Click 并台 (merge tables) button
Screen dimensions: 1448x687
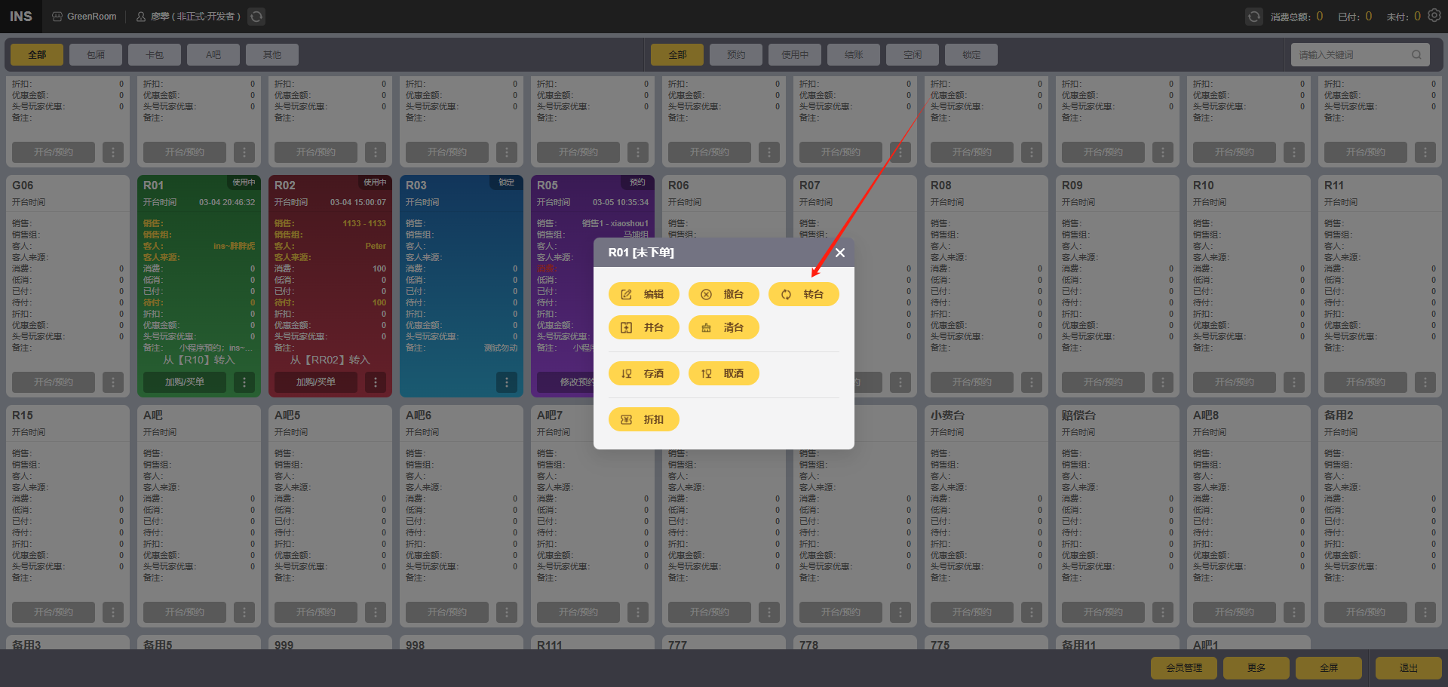(643, 327)
